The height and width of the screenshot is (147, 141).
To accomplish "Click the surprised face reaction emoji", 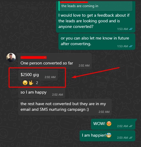I will (x=25, y=83).
